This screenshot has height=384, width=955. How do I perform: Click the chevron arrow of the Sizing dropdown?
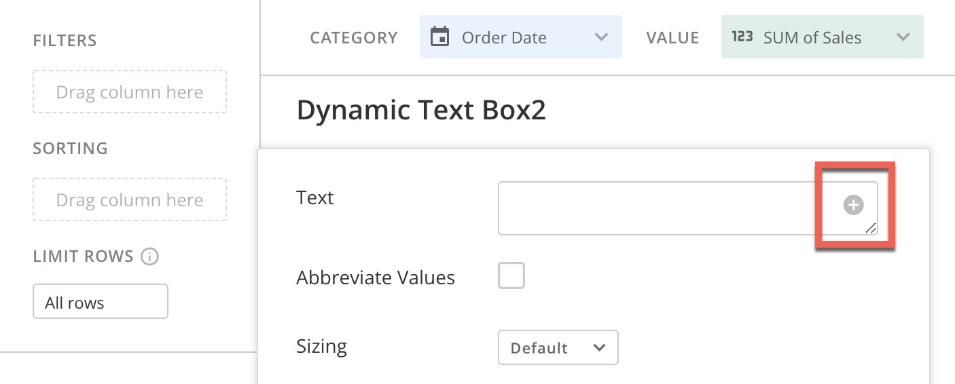[x=599, y=347]
